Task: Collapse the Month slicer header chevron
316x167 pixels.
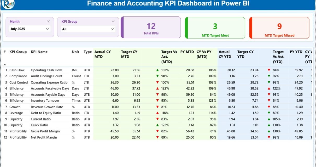Action: (x=48, y=21)
